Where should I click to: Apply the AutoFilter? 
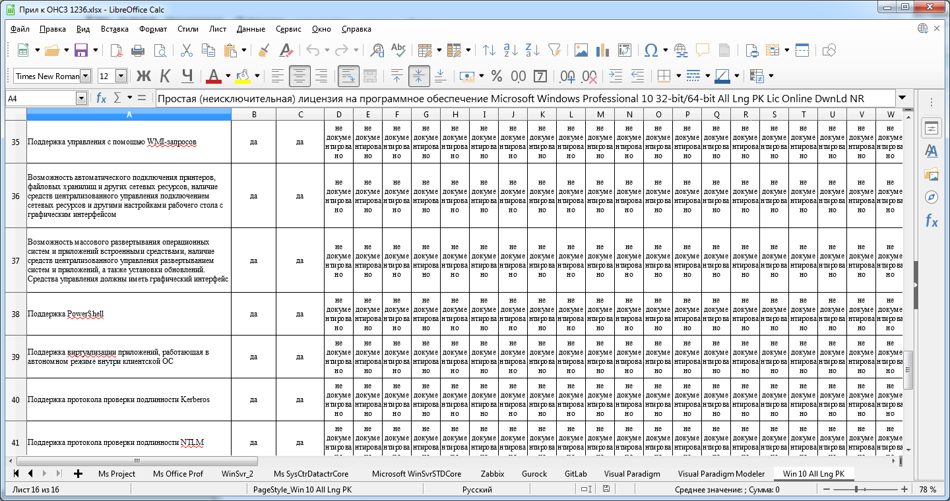(554, 50)
